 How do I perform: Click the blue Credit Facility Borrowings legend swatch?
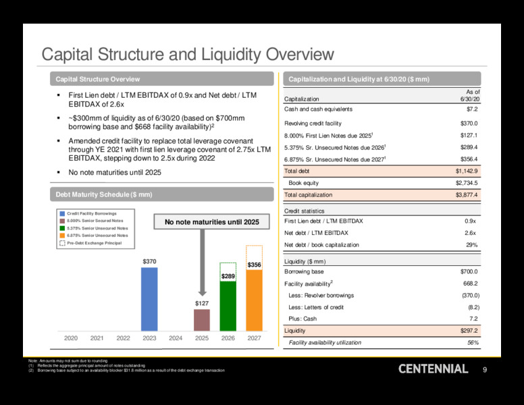tap(62, 213)
